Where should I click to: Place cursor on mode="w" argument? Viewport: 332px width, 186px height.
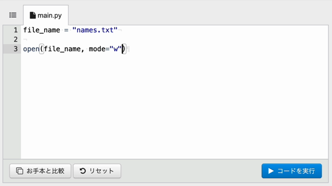tap(105, 49)
